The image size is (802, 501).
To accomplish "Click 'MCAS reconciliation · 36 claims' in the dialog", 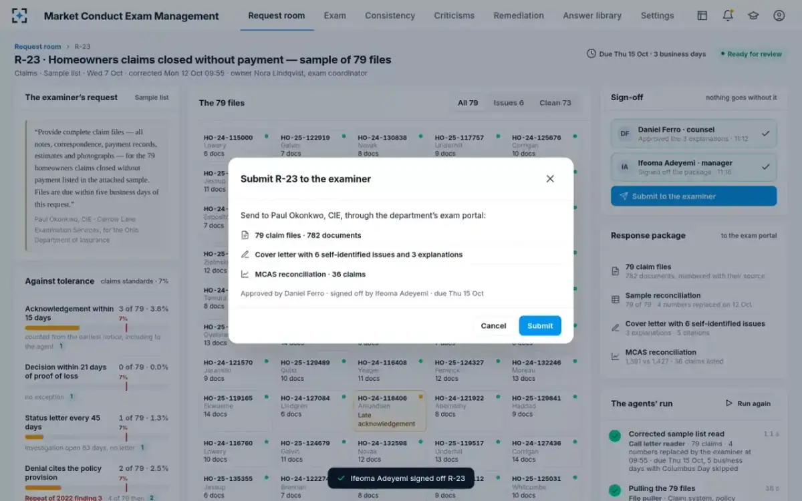I will click(x=310, y=274).
